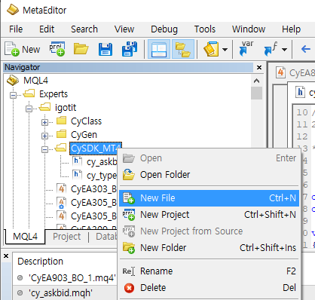The image size is (315, 300).
Task: Select MQL4 root node in Navigator
Action: pos(35,81)
